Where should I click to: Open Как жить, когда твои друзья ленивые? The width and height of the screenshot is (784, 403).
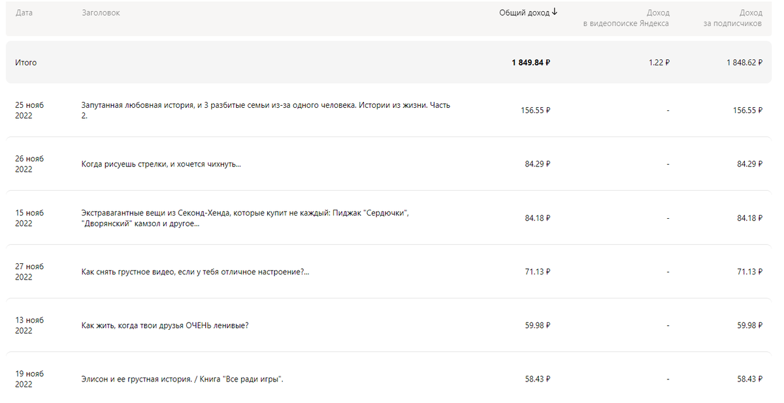165,325
